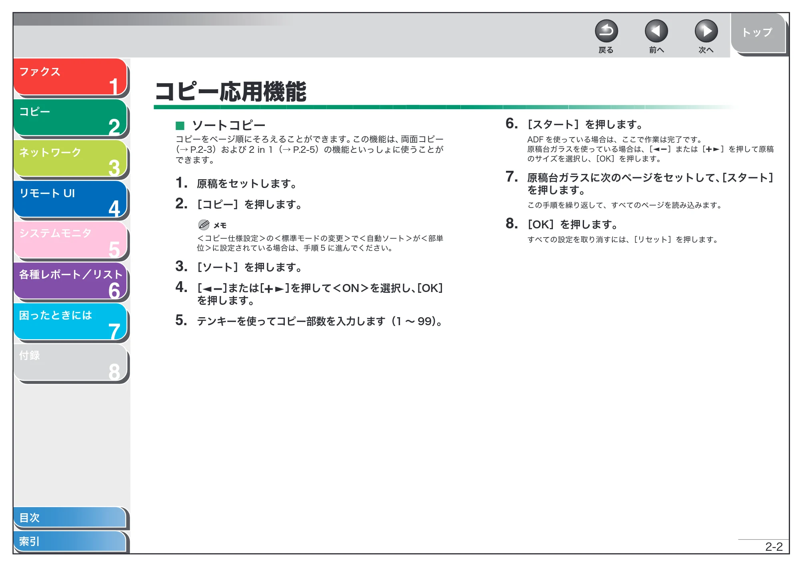Click the 戻る (back) round arrow icon
Viewport: 800px width, 566px height.
(606, 31)
